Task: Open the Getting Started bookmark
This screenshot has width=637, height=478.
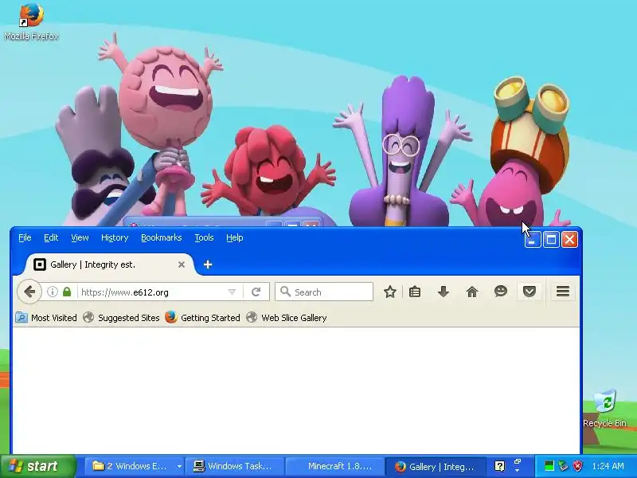Action: click(x=203, y=318)
